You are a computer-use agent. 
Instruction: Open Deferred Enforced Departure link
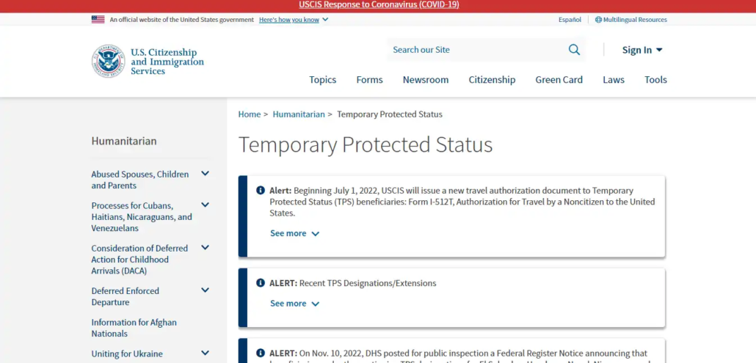pos(126,296)
